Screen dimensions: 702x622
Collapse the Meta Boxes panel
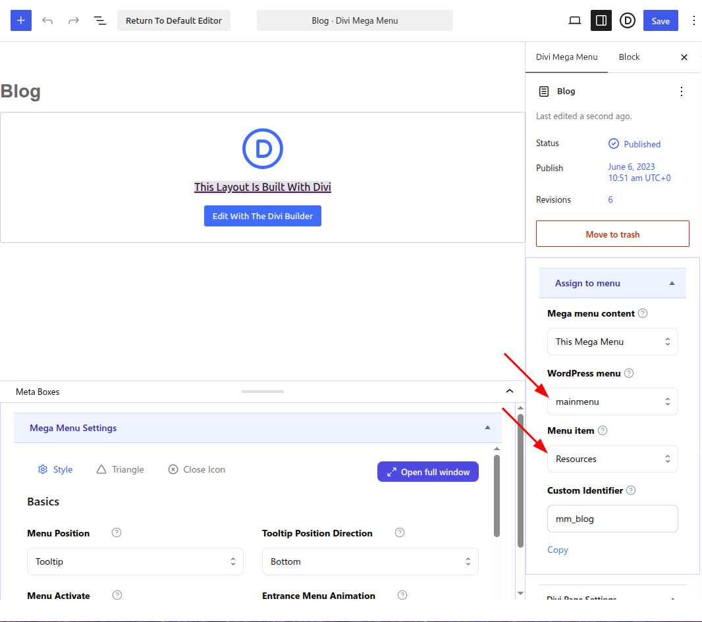tap(510, 391)
